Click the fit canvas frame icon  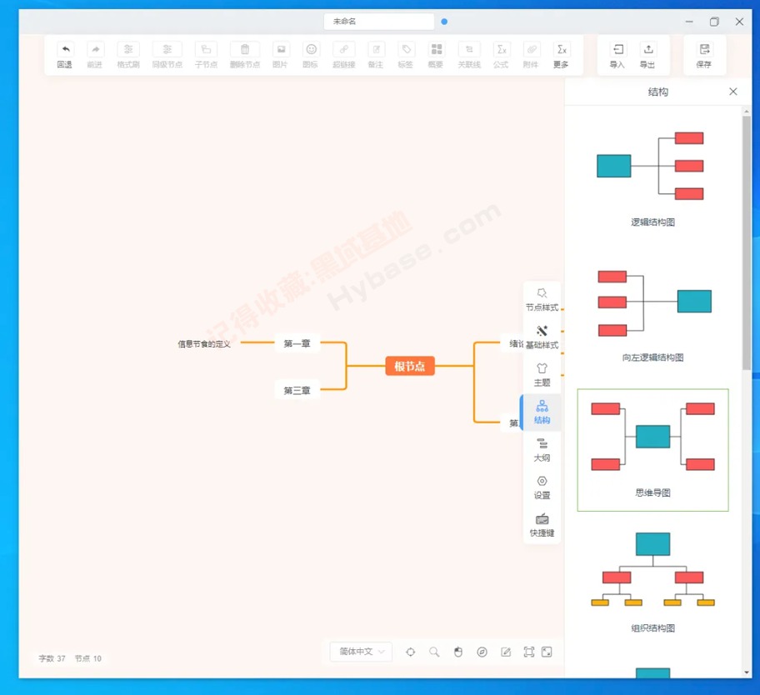click(x=529, y=652)
